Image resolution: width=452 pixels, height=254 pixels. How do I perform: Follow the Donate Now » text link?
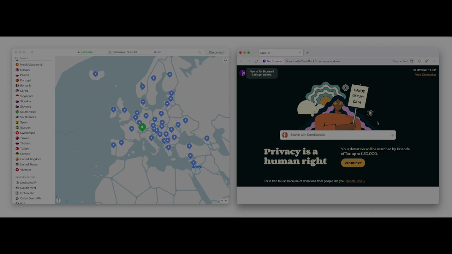point(355,181)
